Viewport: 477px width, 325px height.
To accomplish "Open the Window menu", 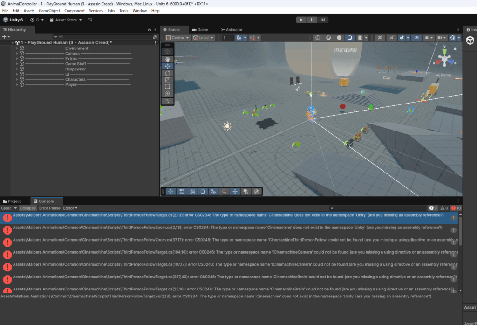I will [x=140, y=11].
